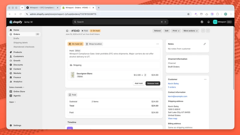240x135 pixels.
Task: Bookmark this page with the star icon
Action: 188,14
